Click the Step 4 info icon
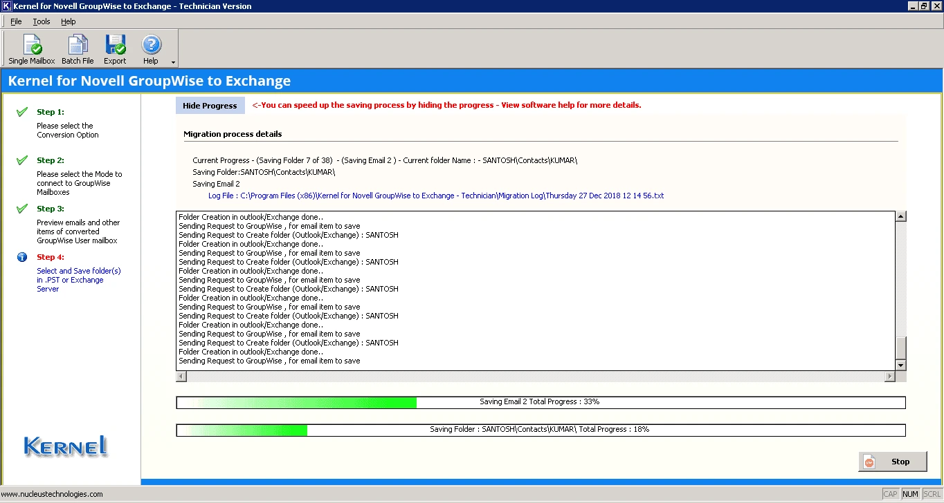This screenshot has height=503, width=944. tap(22, 257)
